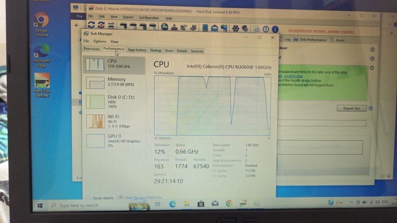Click the first refresh arrows icon in Hard Disk Sentinel toolbar
The width and height of the screenshot is (397, 223).
[x=91, y=25]
